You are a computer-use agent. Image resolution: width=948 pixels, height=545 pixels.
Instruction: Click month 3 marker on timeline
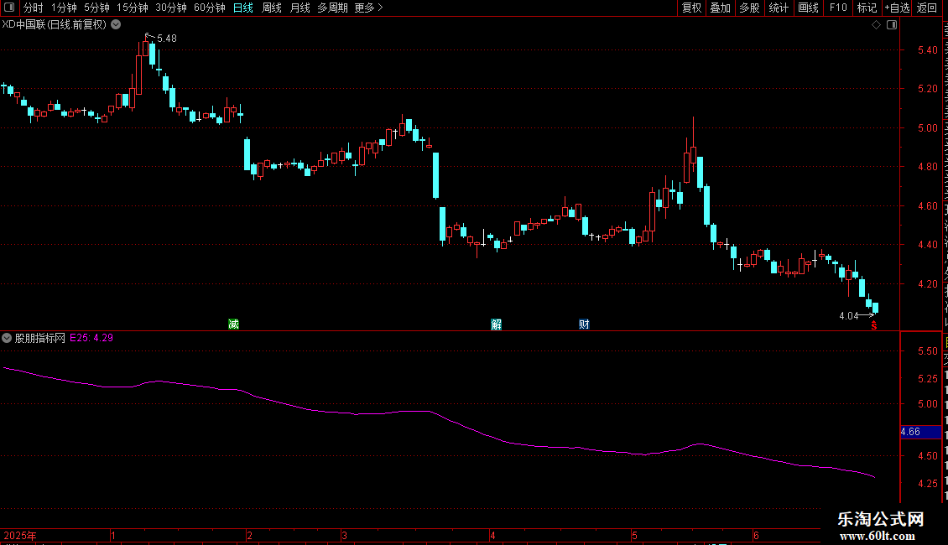click(344, 535)
